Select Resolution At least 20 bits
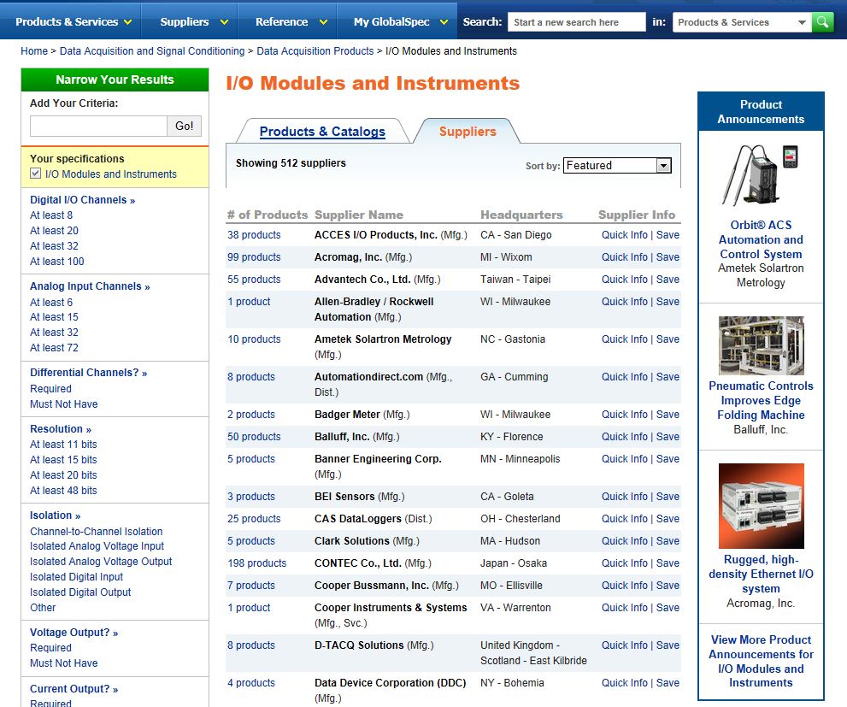This screenshot has height=707, width=847. click(x=63, y=474)
